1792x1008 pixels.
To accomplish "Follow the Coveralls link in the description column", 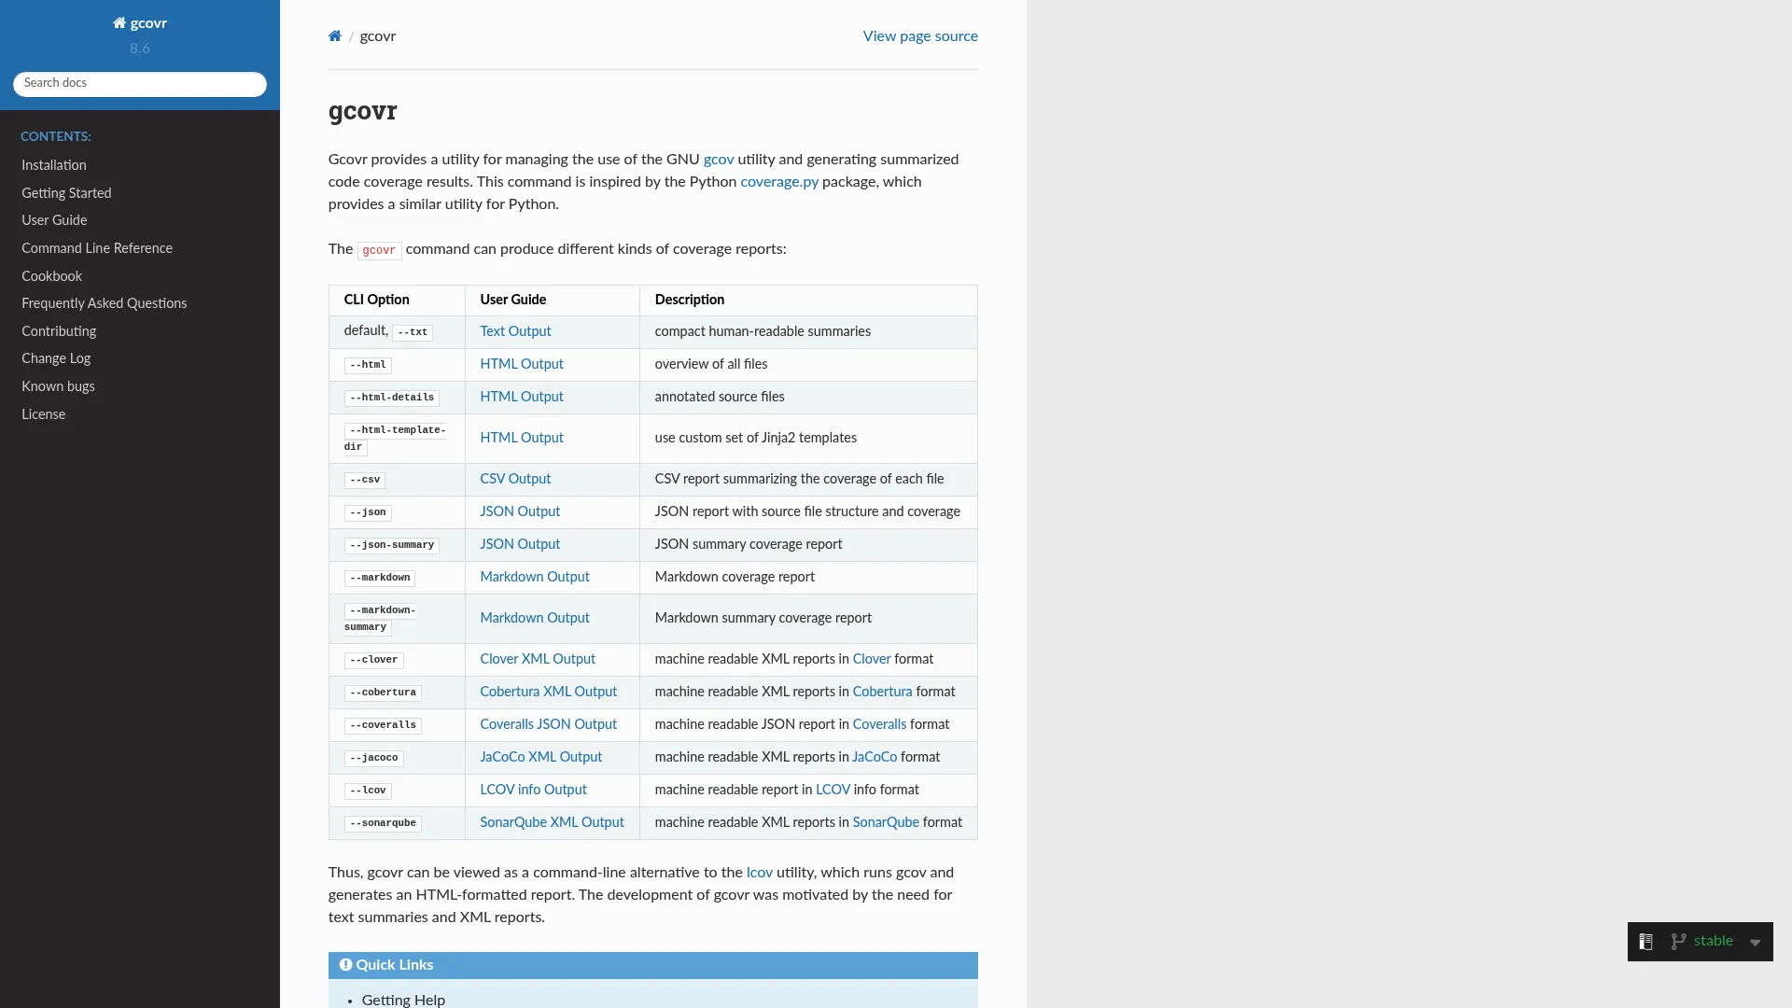I will coord(879,724).
